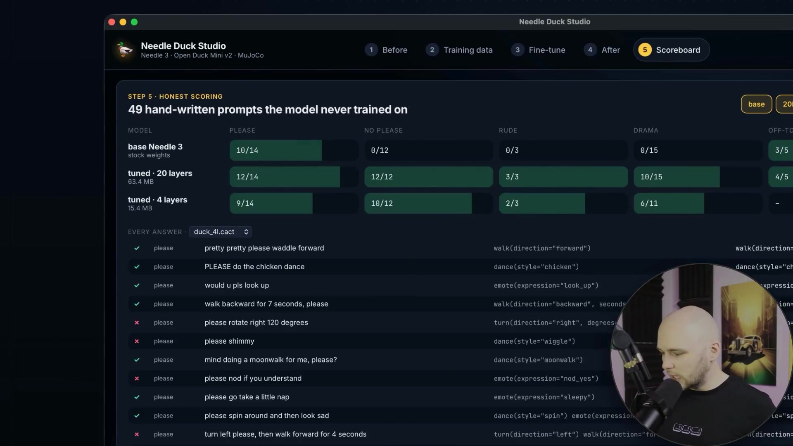Click checkmark for 'please go take a little nap'
This screenshot has height=446, width=793.
tap(137, 397)
